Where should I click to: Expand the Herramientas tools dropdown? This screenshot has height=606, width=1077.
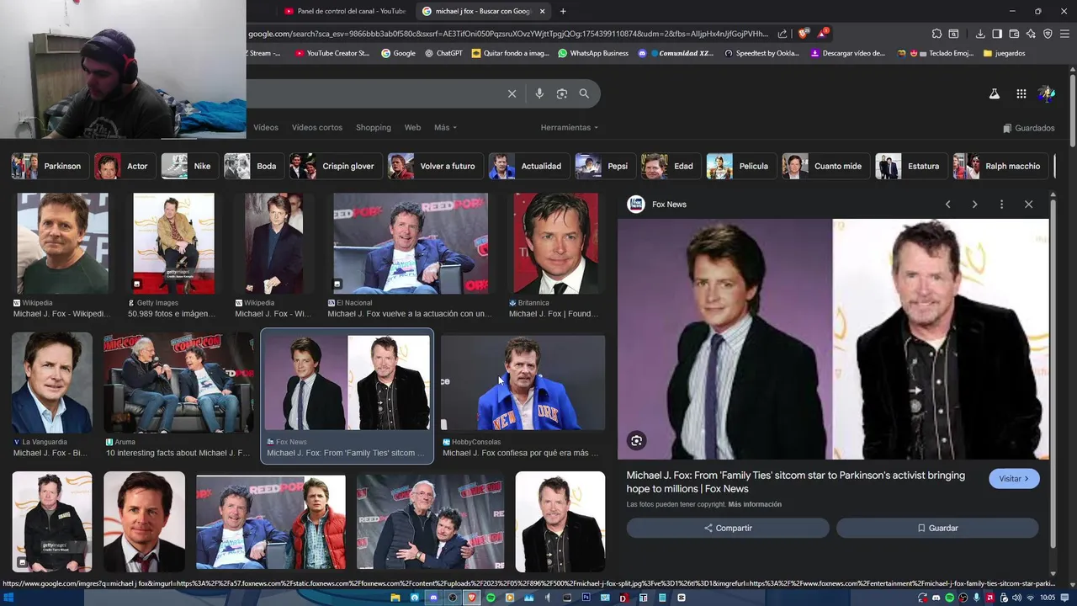click(x=570, y=127)
